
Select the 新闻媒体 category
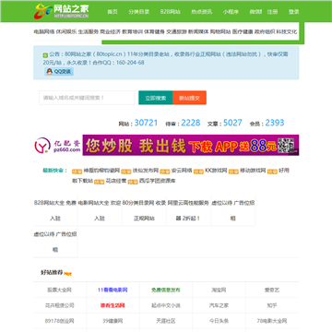click(x=198, y=31)
